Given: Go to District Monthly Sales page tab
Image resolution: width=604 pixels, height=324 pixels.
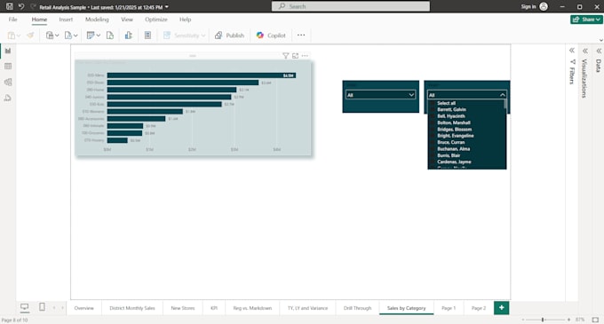Looking at the screenshot, I should pyautogui.click(x=132, y=308).
